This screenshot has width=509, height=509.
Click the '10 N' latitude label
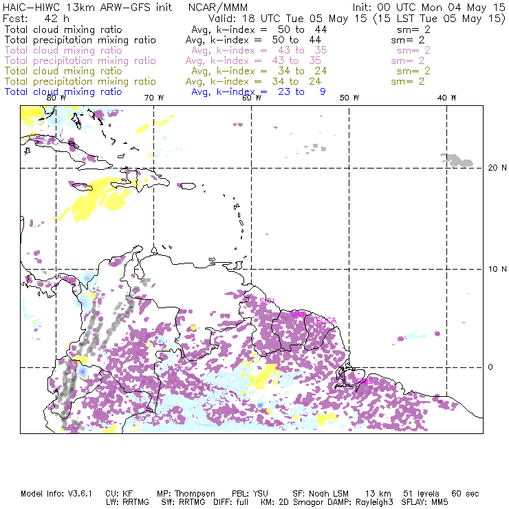pos(497,269)
